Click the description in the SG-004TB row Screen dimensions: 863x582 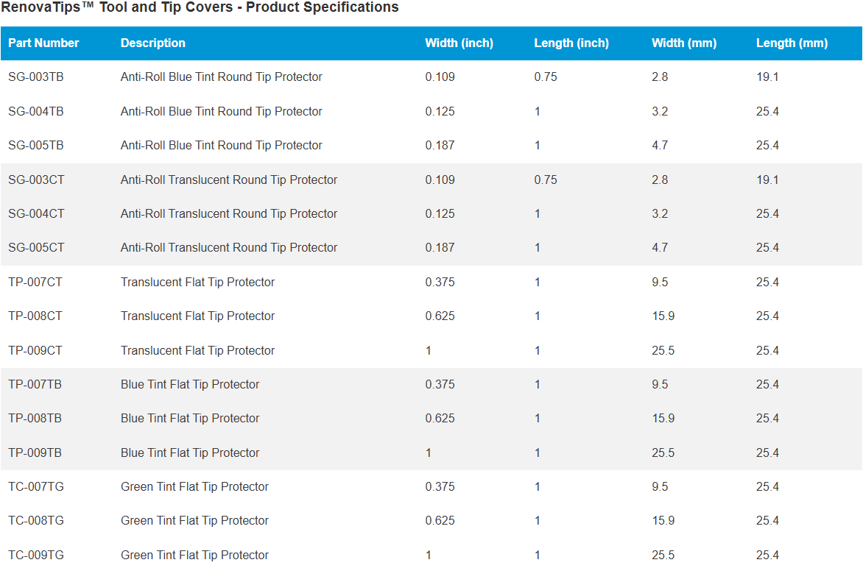point(221,112)
